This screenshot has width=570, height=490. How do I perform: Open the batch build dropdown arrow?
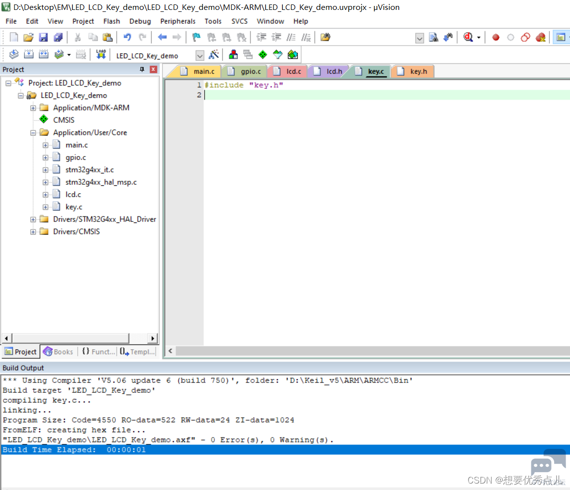pyautogui.click(x=69, y=55)
